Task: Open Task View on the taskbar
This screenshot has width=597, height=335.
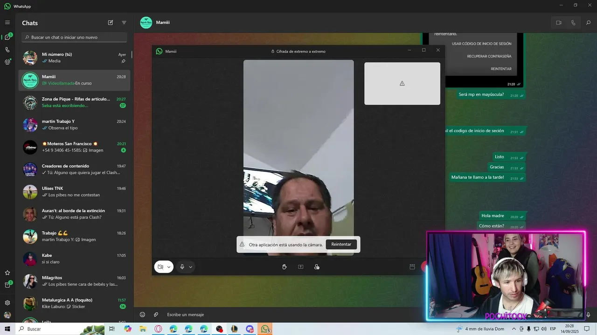Action: click(112, 329)
